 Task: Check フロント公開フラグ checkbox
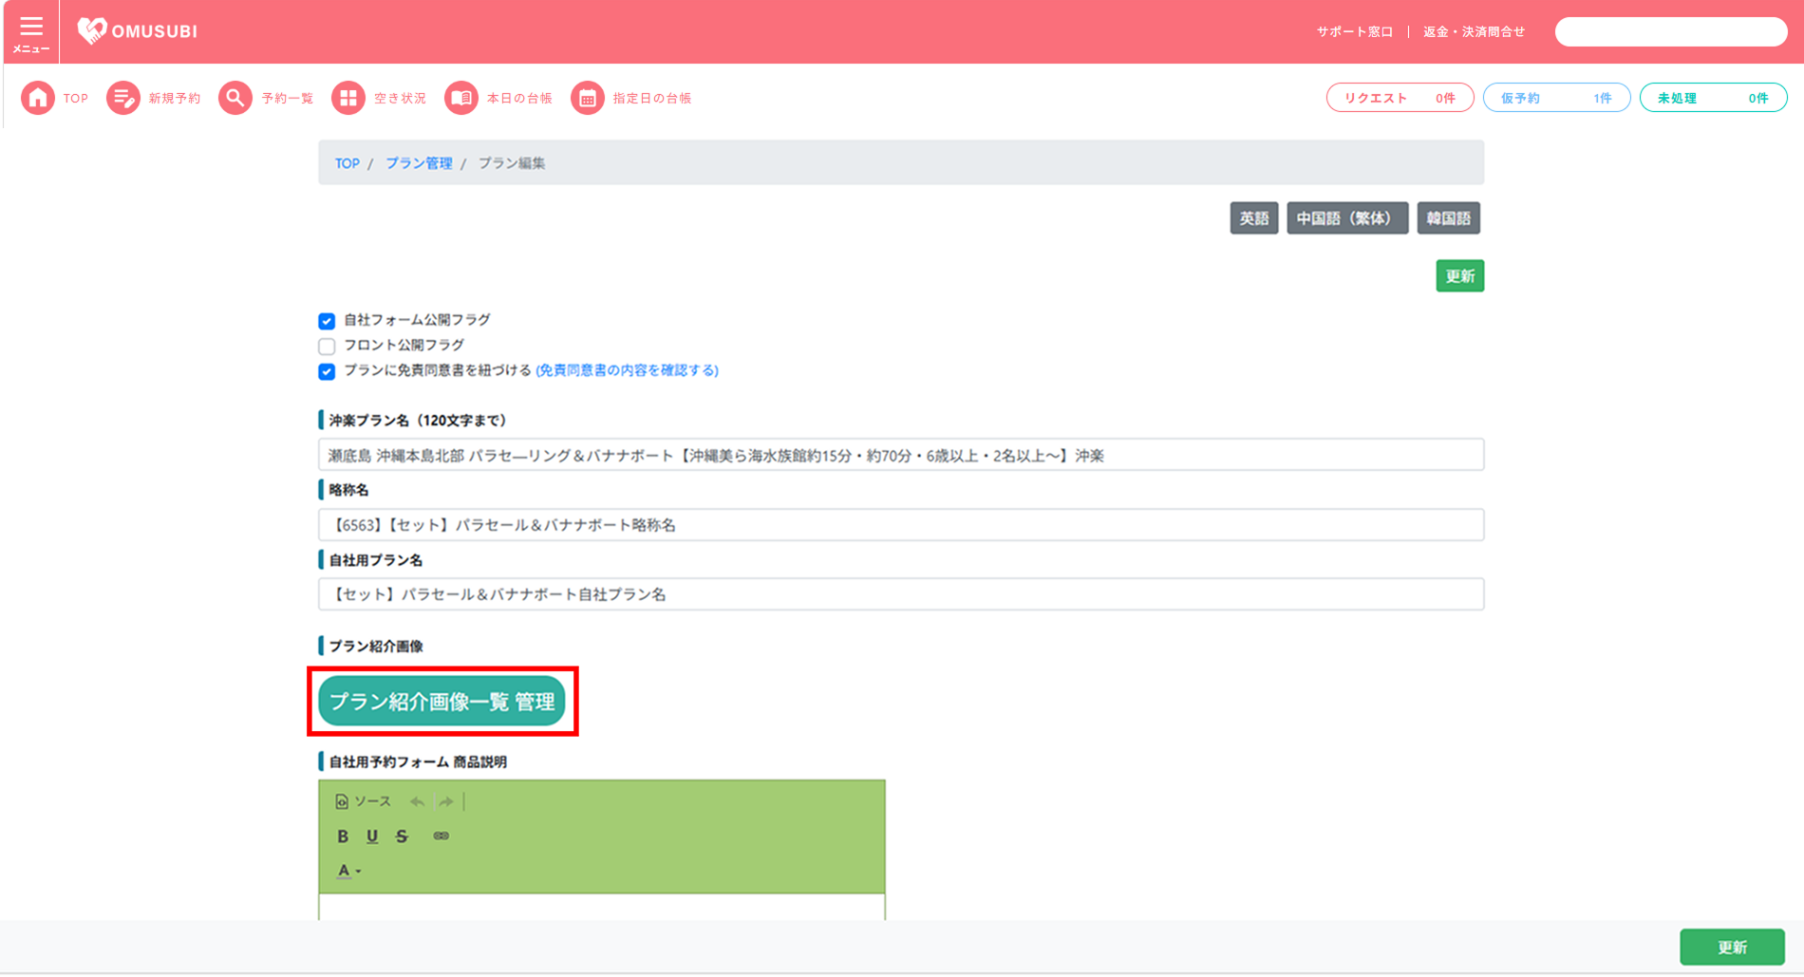tap(327, 346)
